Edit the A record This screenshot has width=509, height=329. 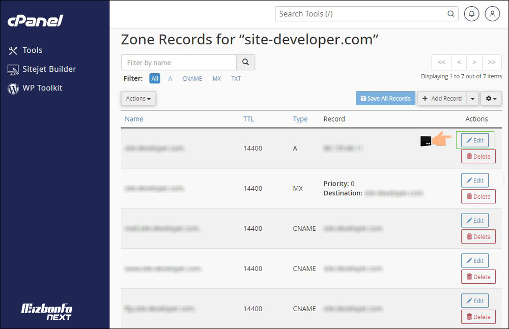coord(475,140)
